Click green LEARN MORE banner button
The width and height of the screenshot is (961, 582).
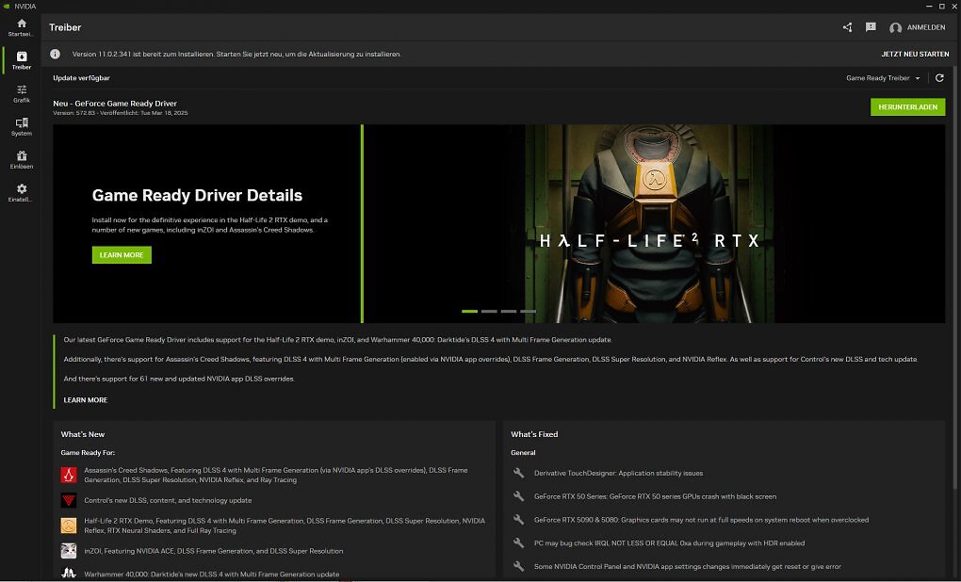pyautogui.click(x=122, y=255)
